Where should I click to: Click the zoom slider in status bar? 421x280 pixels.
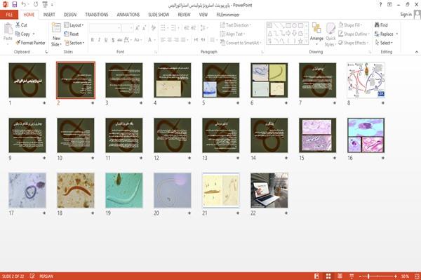tap(378, 276)
